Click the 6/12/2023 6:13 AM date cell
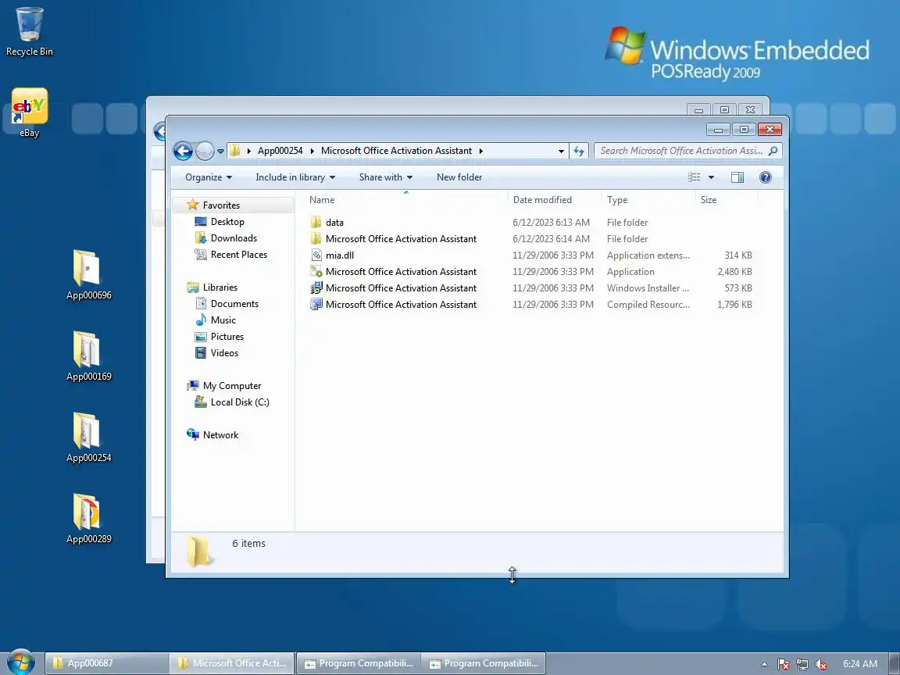The height and width of the screenshot is (675, 900). point(551,223)
